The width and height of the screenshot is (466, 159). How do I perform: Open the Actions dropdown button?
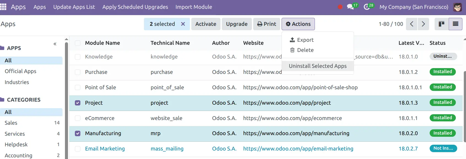point(298,24)
